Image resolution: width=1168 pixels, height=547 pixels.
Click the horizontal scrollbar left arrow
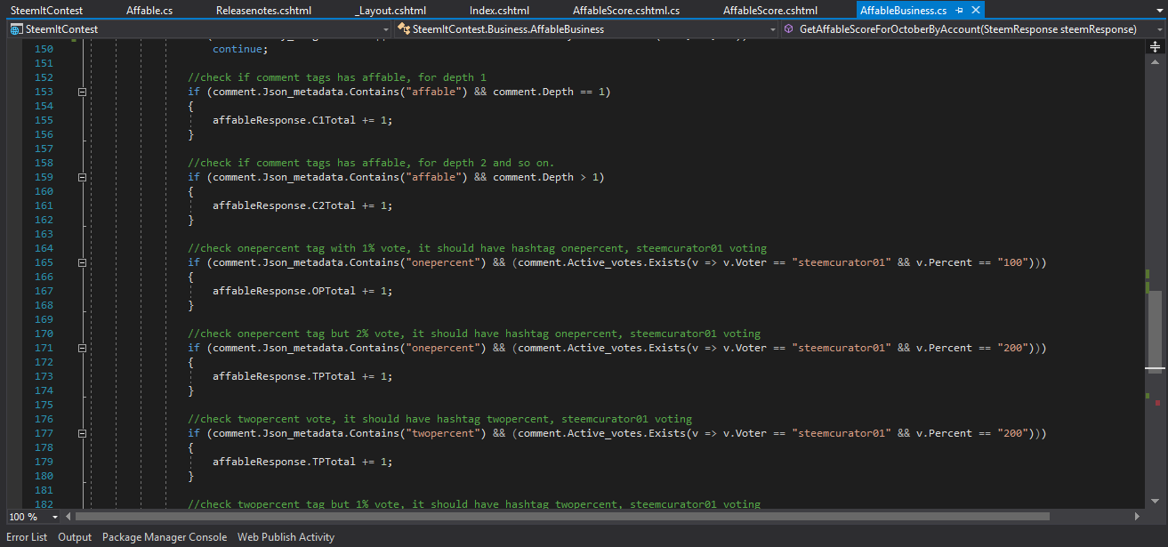pos(69,516)
